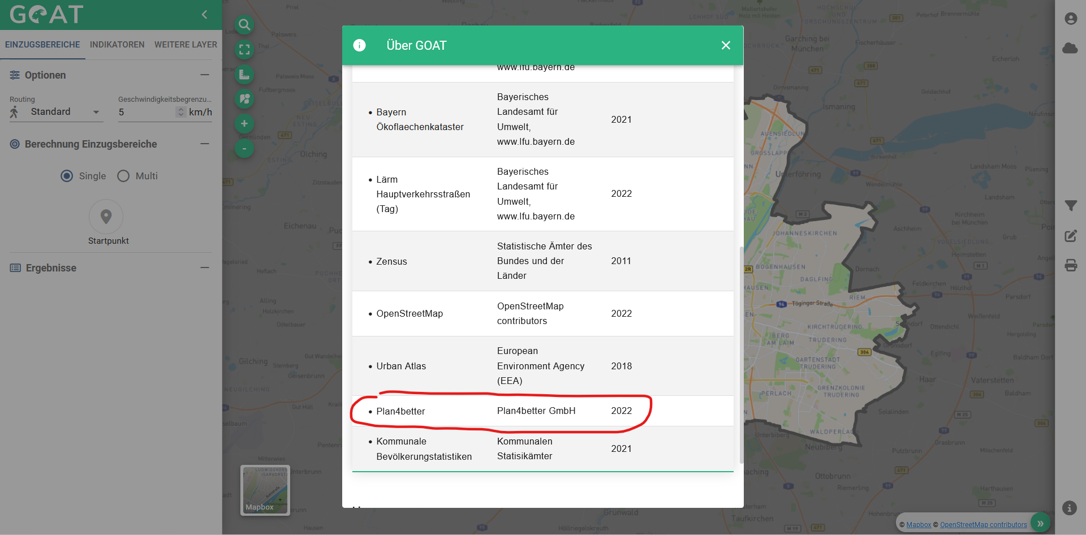Click the Mapbox basemap thumbnail

pyautogui.click(x=264, y=490)
